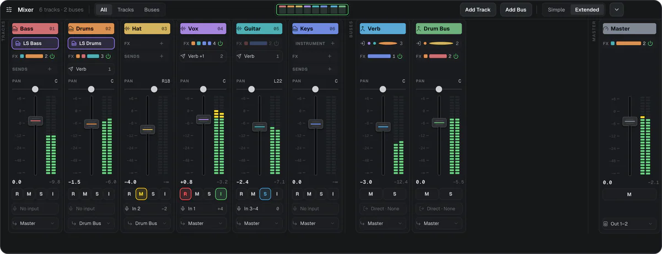Mute the Bass track

pos(29,194)
